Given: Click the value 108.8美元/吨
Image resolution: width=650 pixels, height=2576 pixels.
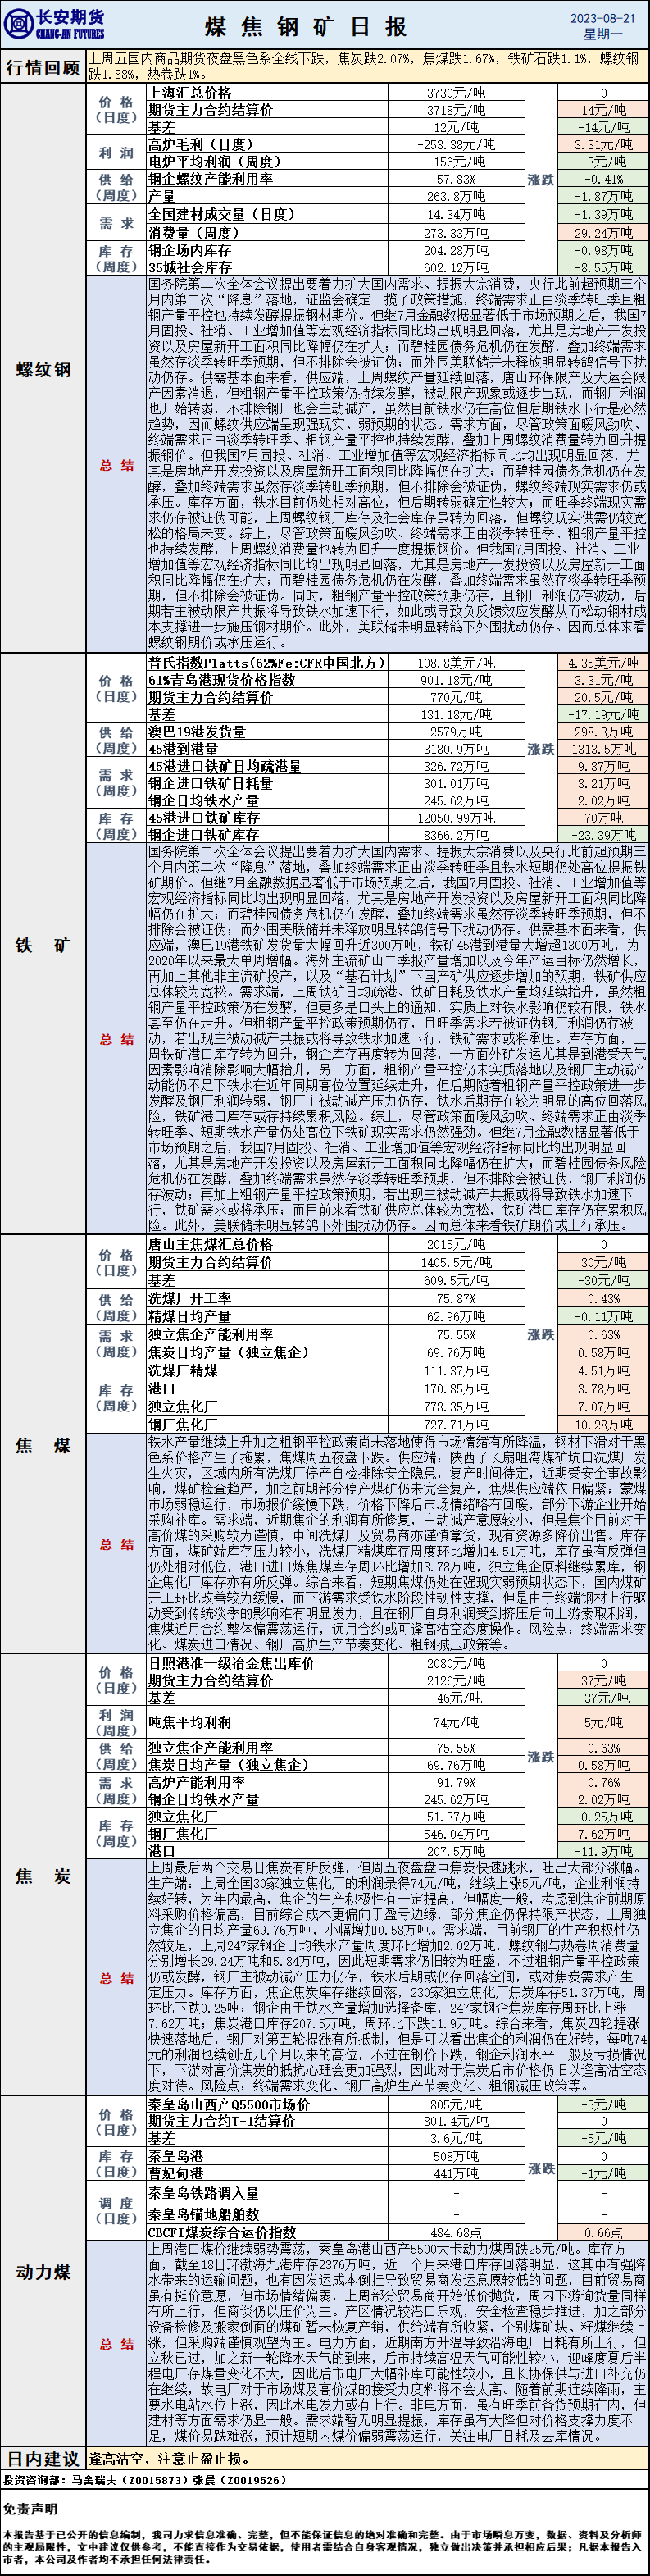Looking at the screenshot, I should (456, 662).
